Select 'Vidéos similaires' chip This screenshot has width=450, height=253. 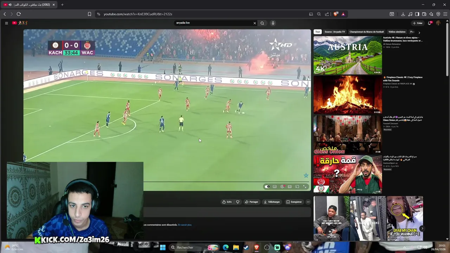click(x=397, y=32)
